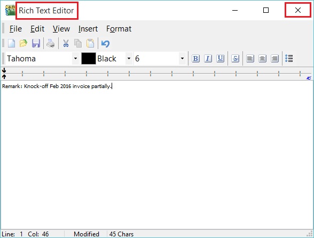Viewport: 314px width, 238px height.
Task: Click the black color swatch
Action: pyautogui.click(x=89, y=59)
